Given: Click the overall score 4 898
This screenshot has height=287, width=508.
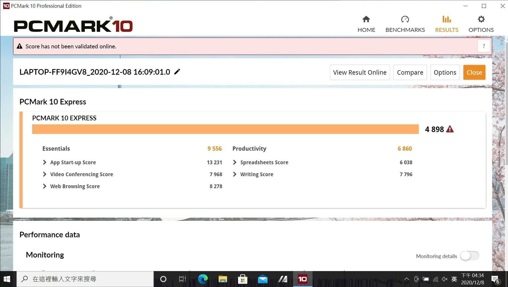Looking at the screenshot, I should point(434,129).
